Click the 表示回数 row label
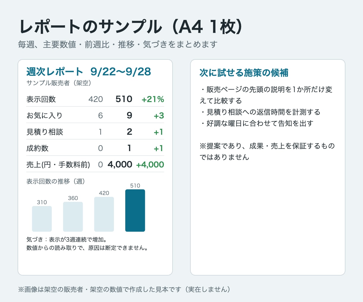Screen dimensions: 363x302 pyautogui.click(x=41, y=99)
